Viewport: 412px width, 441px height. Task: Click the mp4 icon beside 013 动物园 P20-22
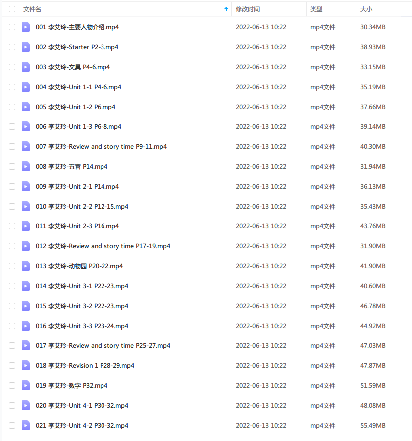tap(26, 266)
